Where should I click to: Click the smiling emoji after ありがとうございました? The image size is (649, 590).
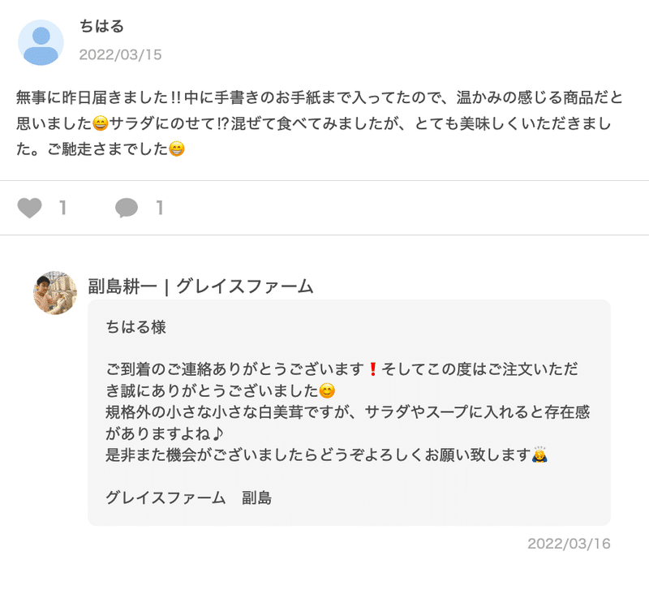pyautogui.click(x=328, y=390)
